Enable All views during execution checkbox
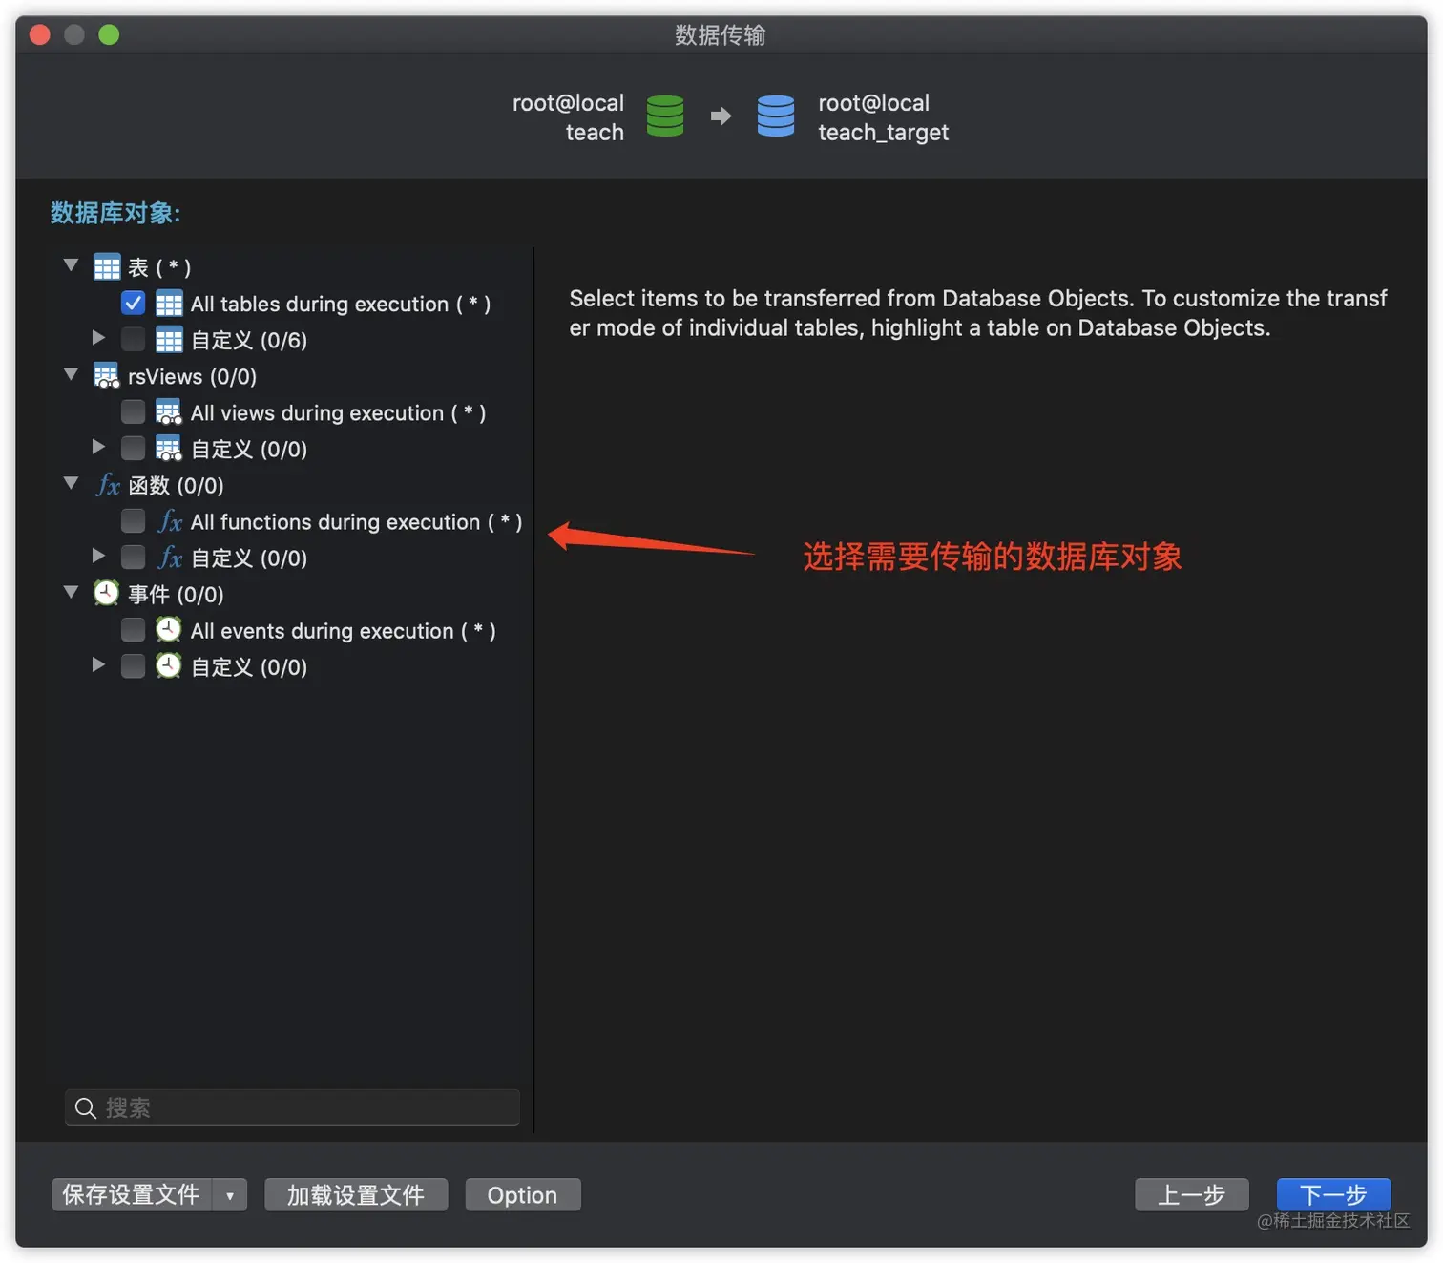The height and width of the screenshot is (1263, 1443). click(x=134, y=412)
